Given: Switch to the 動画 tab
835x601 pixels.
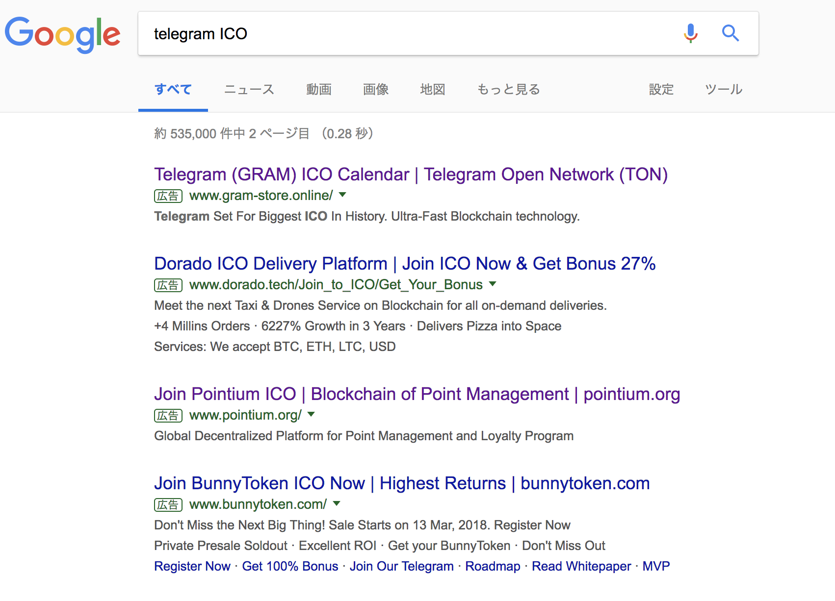Looking at the screenshot, I should click(x=319, y=90).
